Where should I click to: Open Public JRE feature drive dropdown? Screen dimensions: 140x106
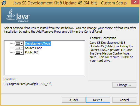[x=19, y=52]
